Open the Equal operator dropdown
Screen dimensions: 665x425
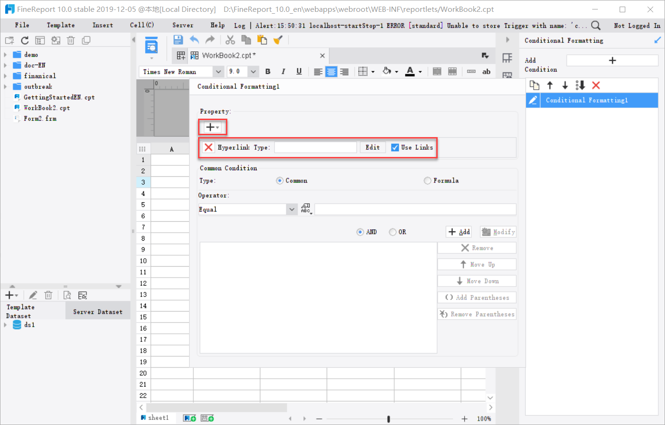coord(291,209)
